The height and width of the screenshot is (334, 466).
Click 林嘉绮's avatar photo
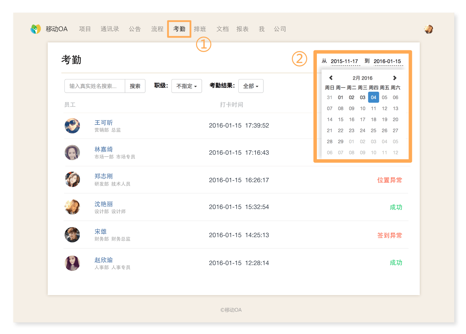click(72, 152)
